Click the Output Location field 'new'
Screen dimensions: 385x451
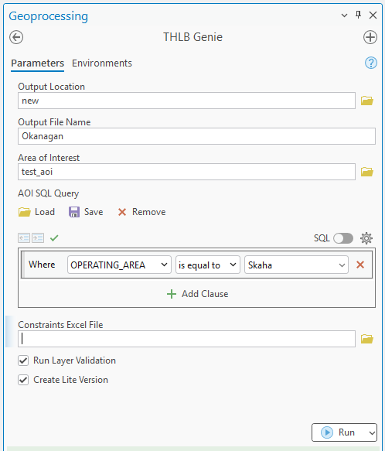(186, 101)
